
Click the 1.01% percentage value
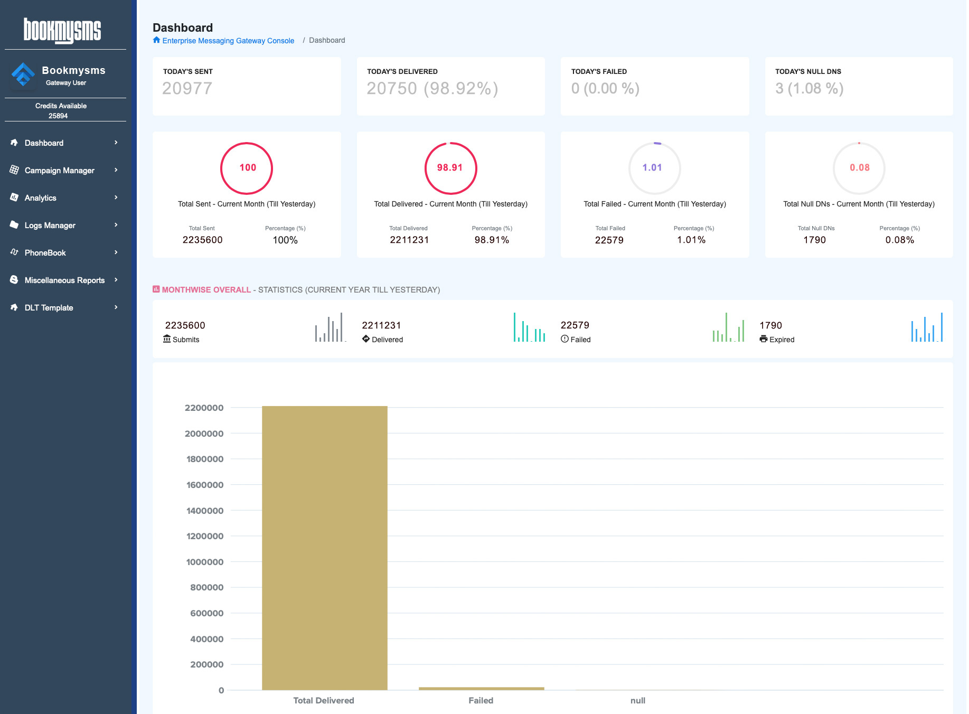(691, 240)
